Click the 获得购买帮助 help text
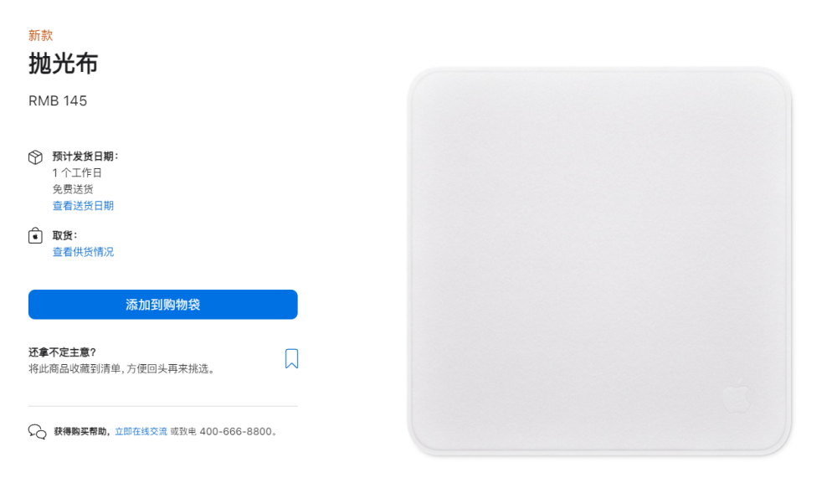Screen dimensions: 837x483 [x=82, y=431]
